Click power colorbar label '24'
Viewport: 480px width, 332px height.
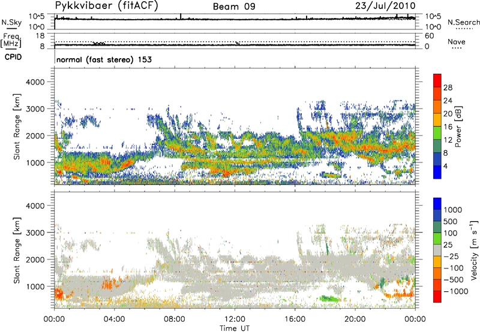pos(448,101)
